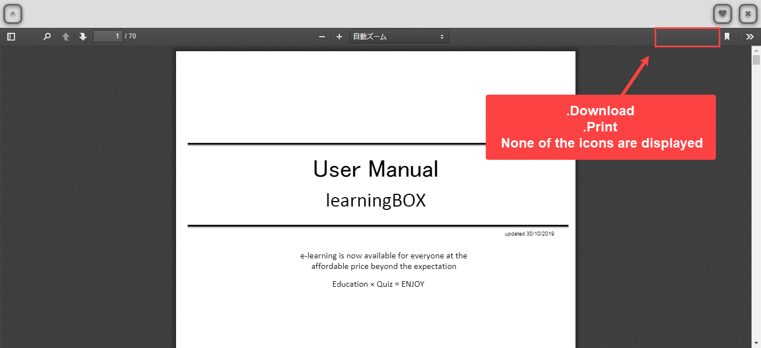Click the page number input field
Image resolution: width=761 pixels, height=348 pixels.
pos(108,37)
